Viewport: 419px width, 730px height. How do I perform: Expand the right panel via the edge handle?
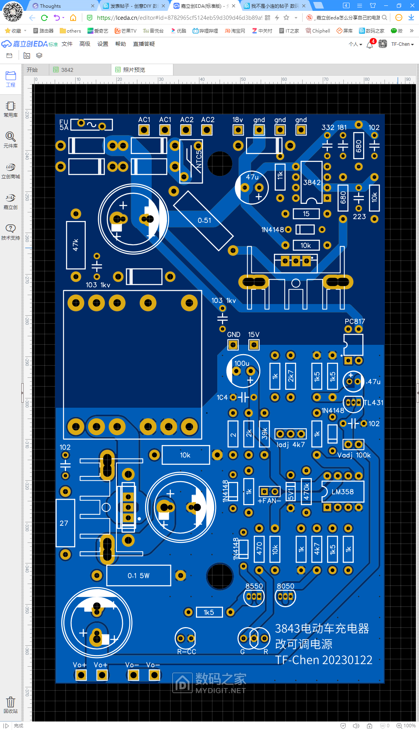(417, 393)
